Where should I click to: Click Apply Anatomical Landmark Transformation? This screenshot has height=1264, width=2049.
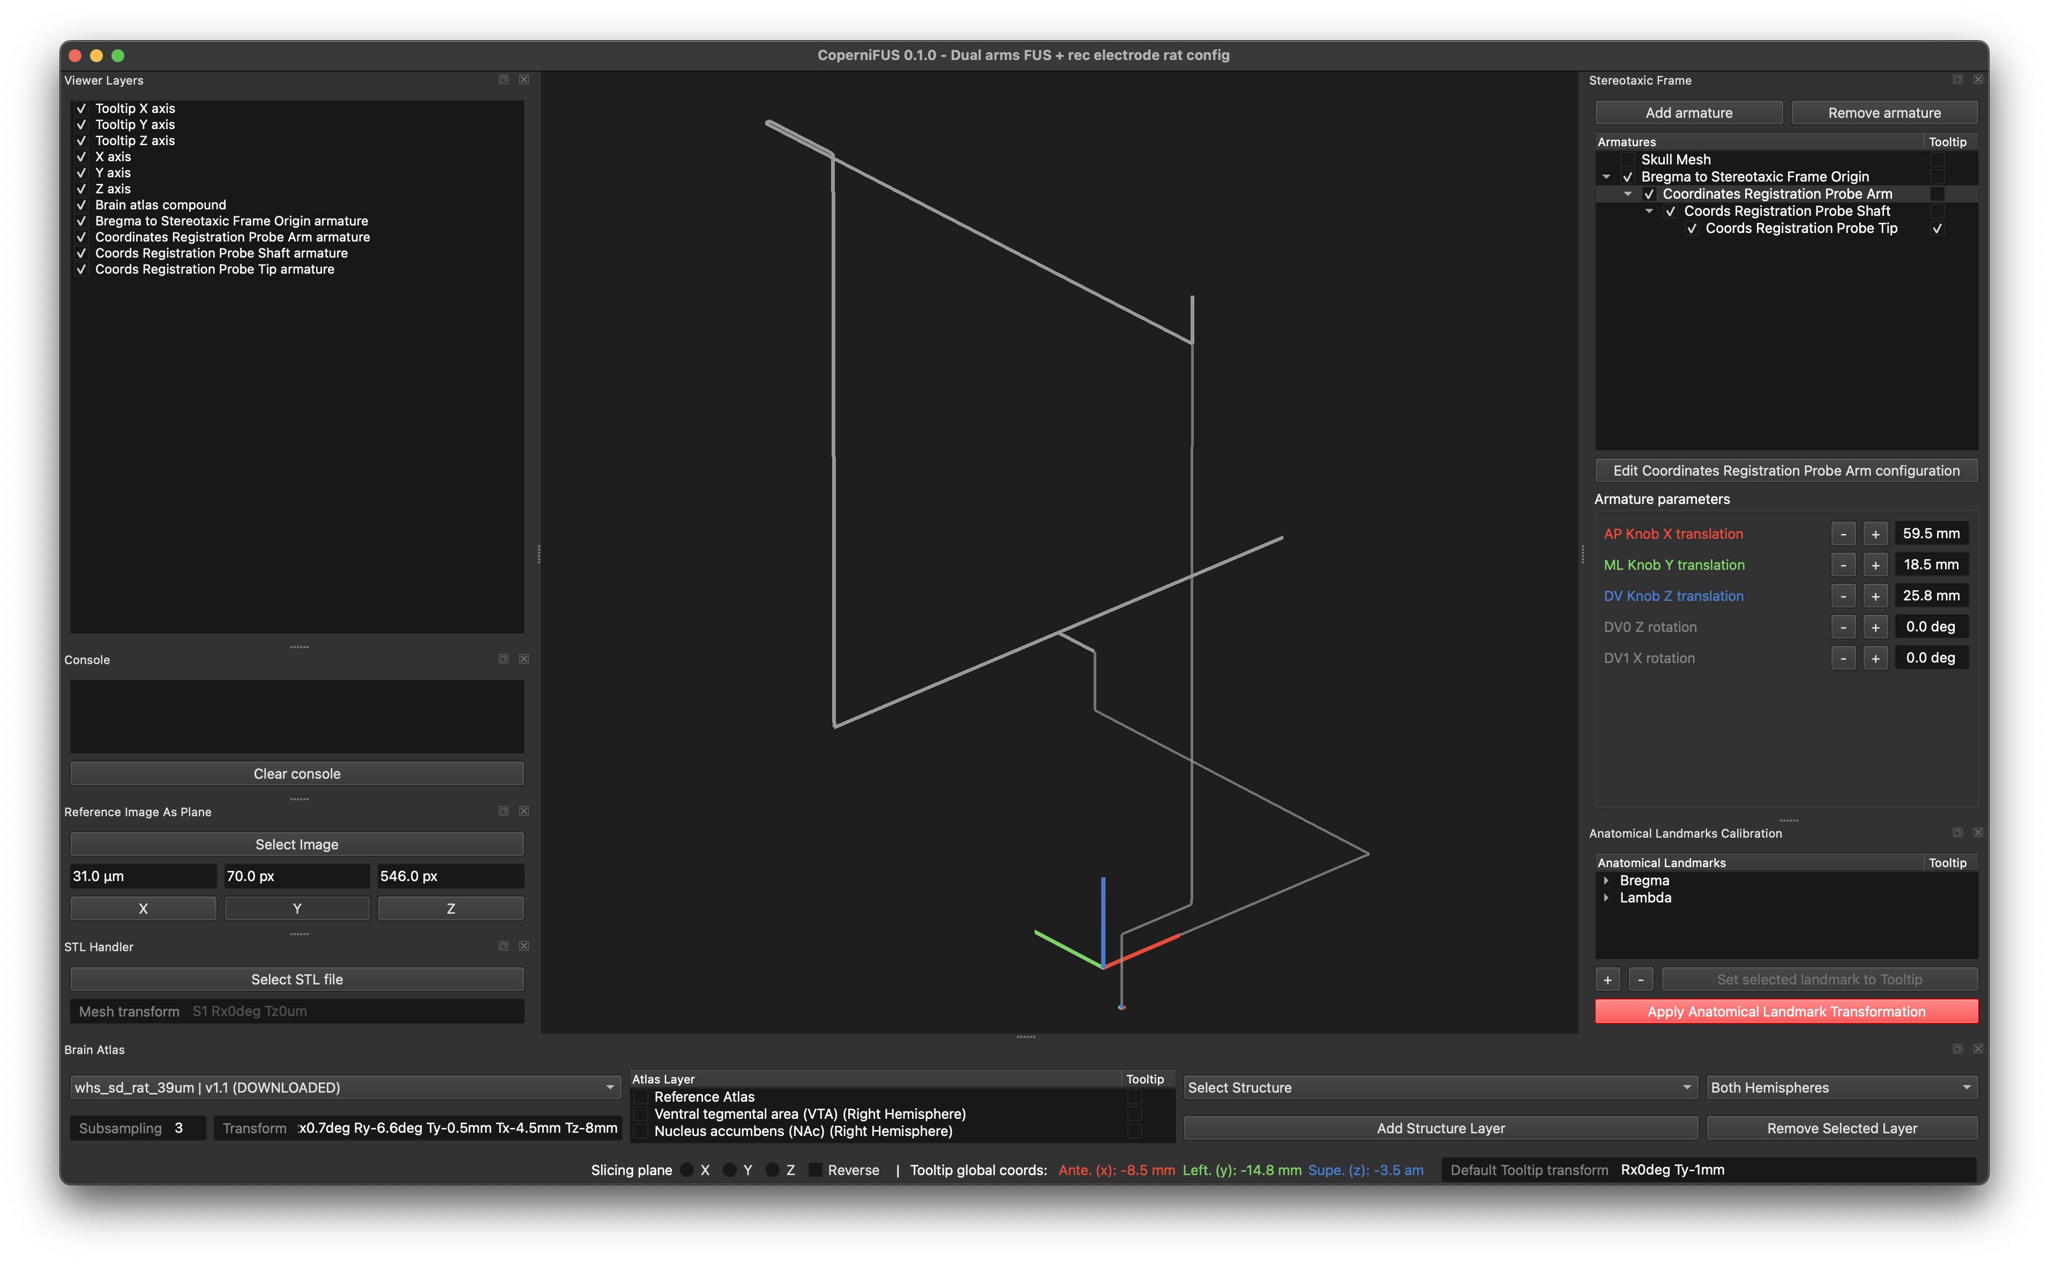[x=1785, y=1012]
